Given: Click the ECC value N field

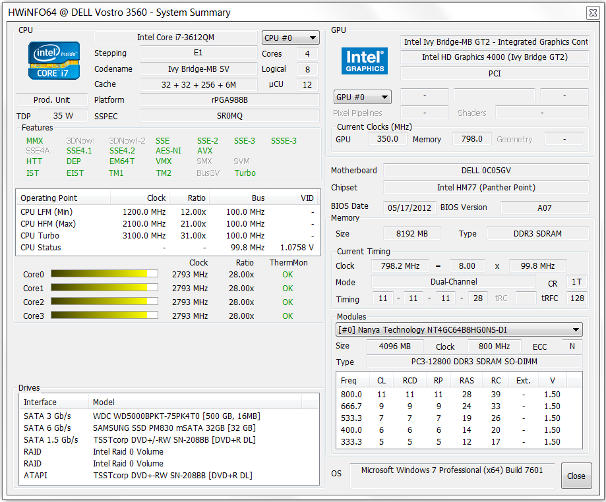Looking at the screenshot, I should pyautogui.click(x=572, y=347).
